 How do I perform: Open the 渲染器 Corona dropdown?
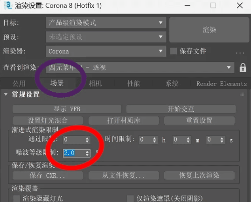[106, 51]
